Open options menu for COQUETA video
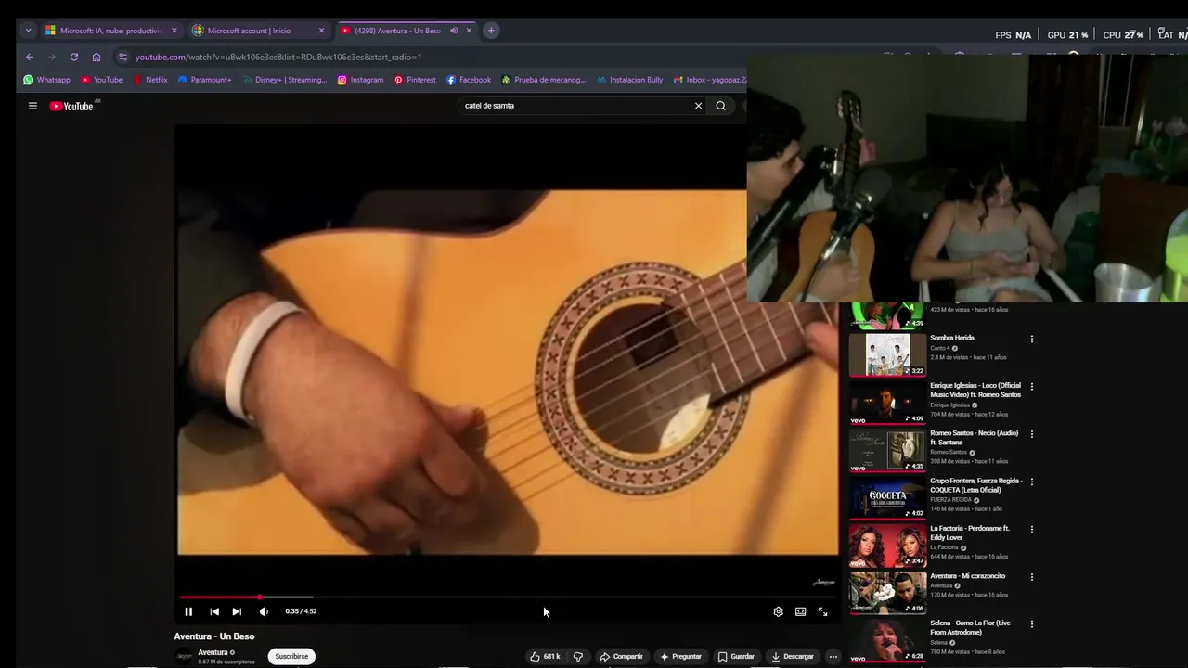 pyautogui.click(x=1031, y=482)
